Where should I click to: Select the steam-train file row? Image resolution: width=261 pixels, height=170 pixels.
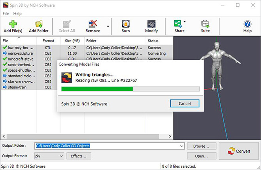point(29,87)
